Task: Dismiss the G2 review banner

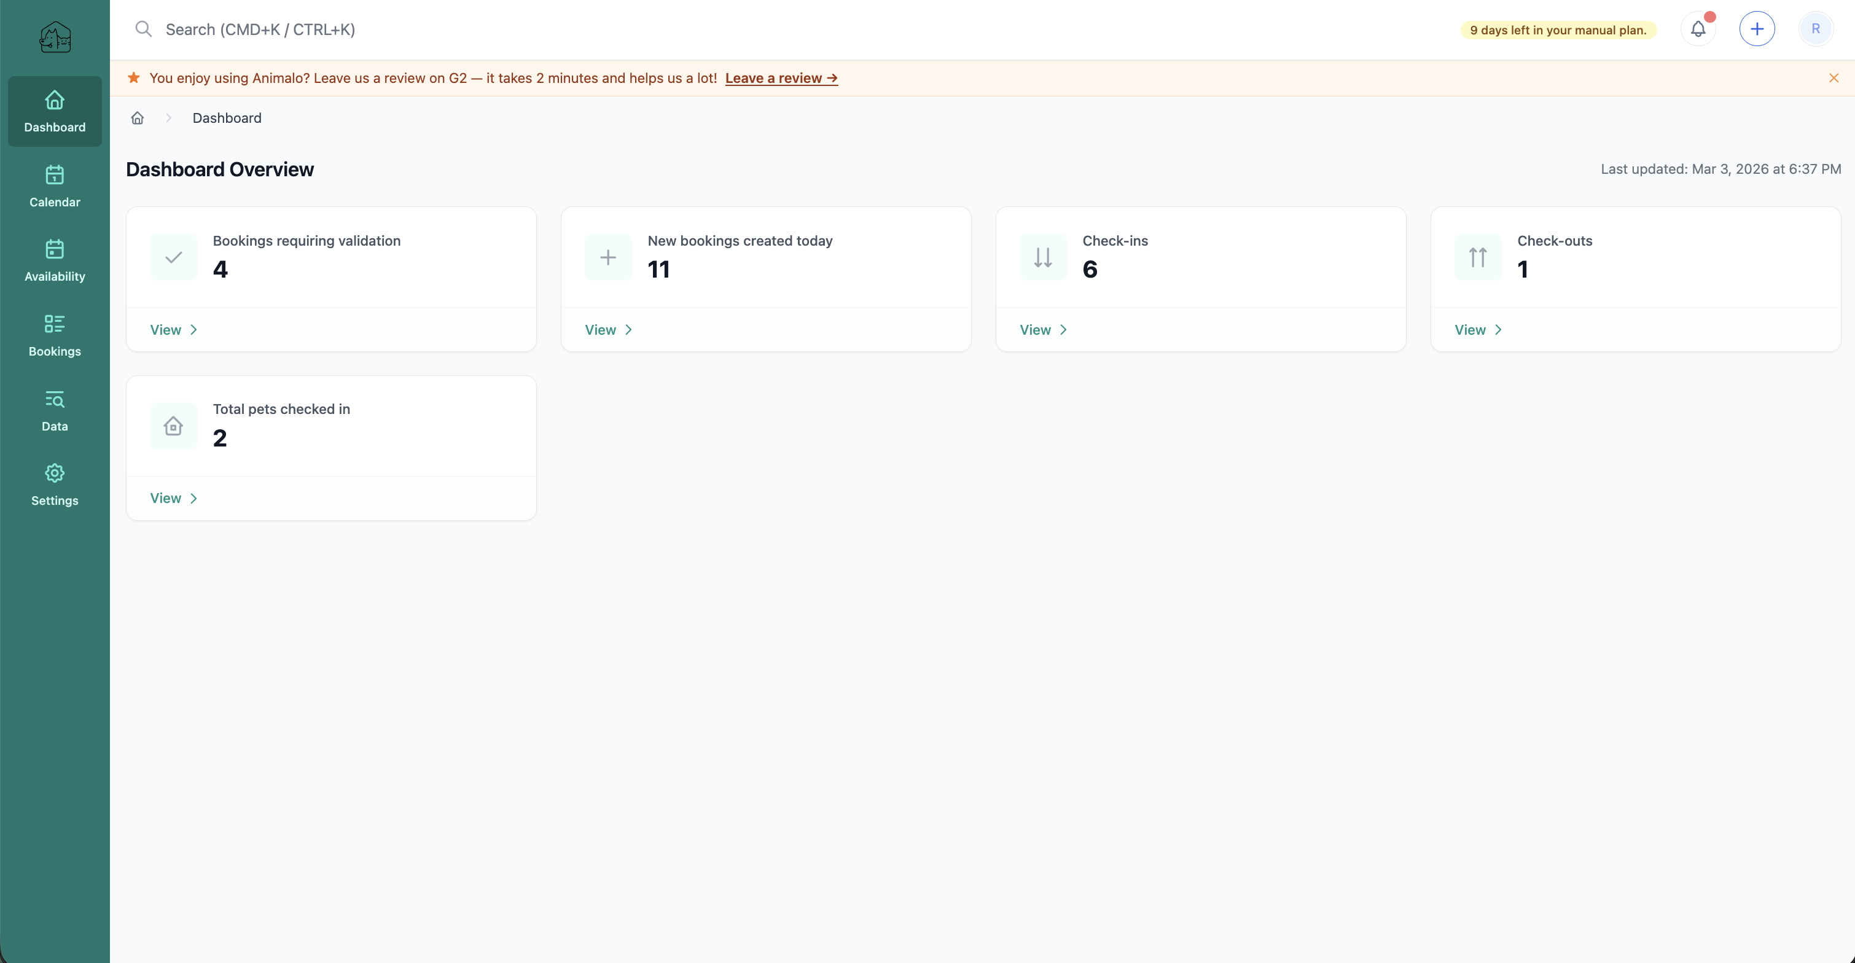Action: tap(1834, 78)
